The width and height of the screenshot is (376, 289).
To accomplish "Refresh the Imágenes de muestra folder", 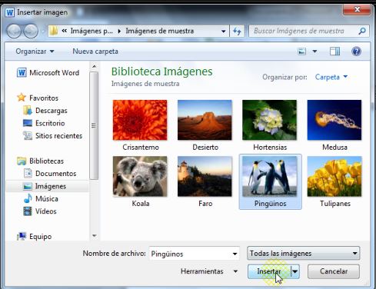I will point(237,32).
